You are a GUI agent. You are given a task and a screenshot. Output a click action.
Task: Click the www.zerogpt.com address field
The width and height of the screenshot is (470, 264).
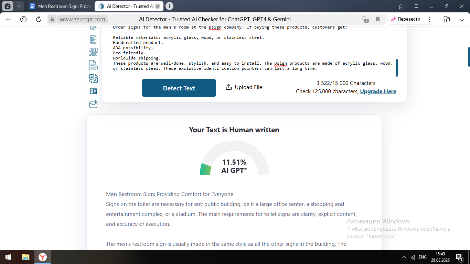click(x=83, y=19)
